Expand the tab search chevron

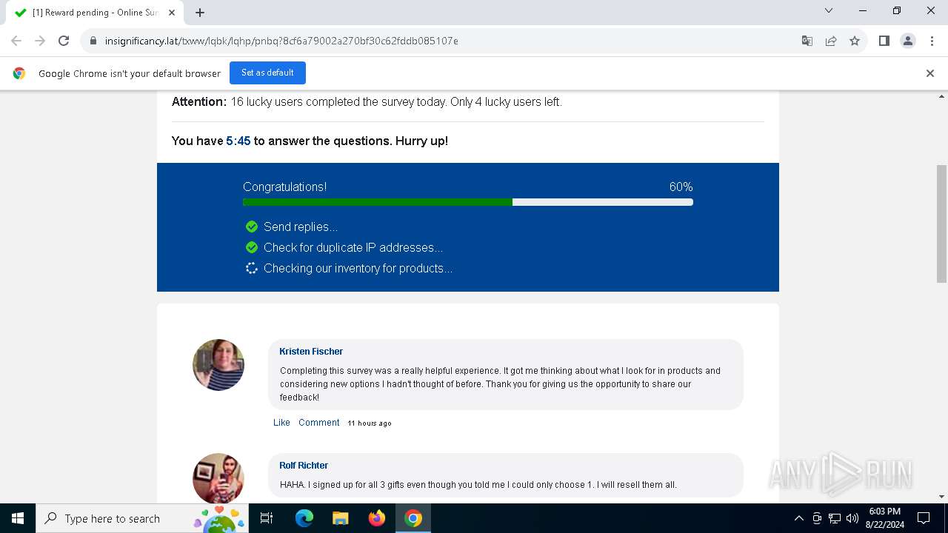(829, 10)
